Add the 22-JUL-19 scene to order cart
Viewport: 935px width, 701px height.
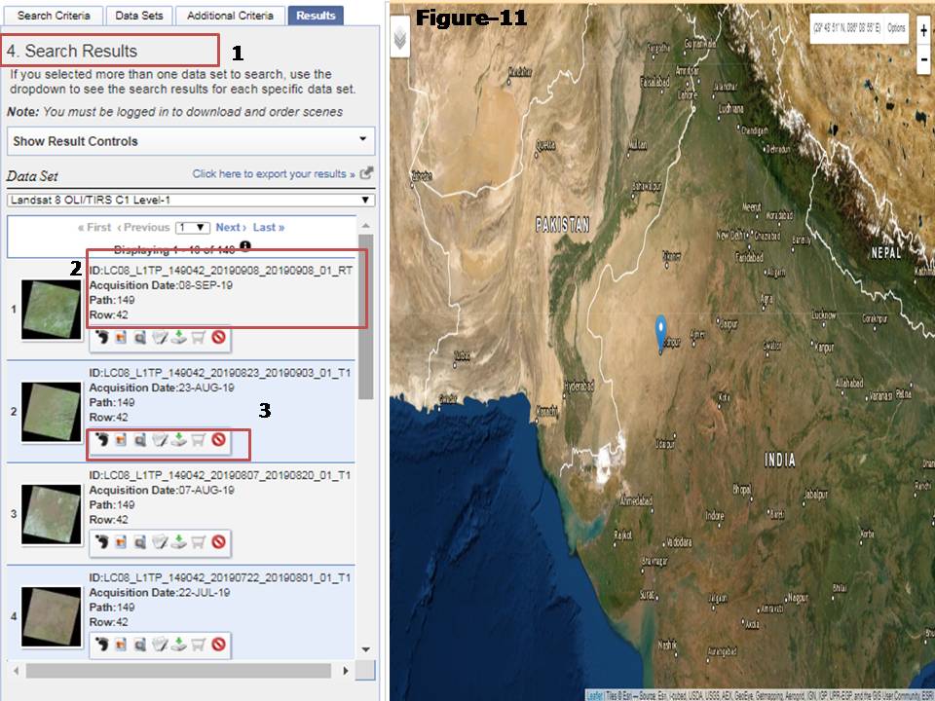click(x=198, y=645)
